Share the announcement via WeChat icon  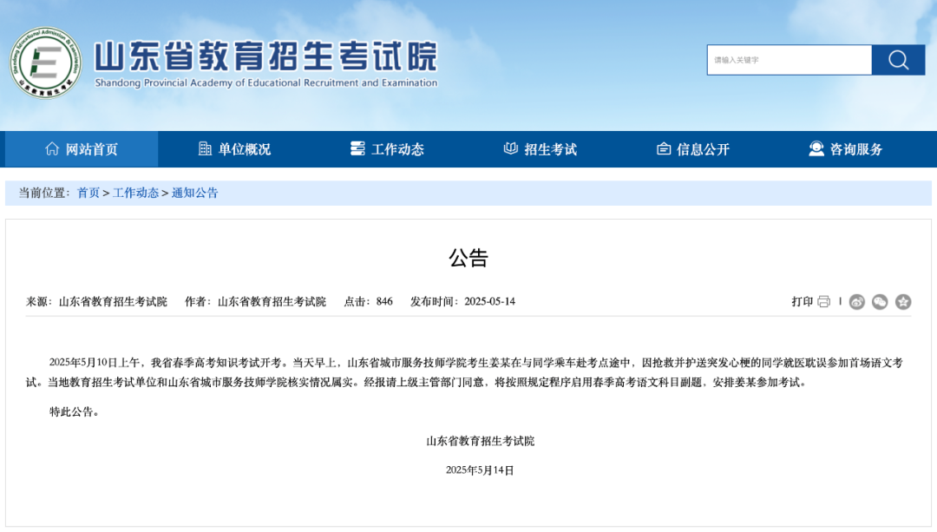pos(880,301)
